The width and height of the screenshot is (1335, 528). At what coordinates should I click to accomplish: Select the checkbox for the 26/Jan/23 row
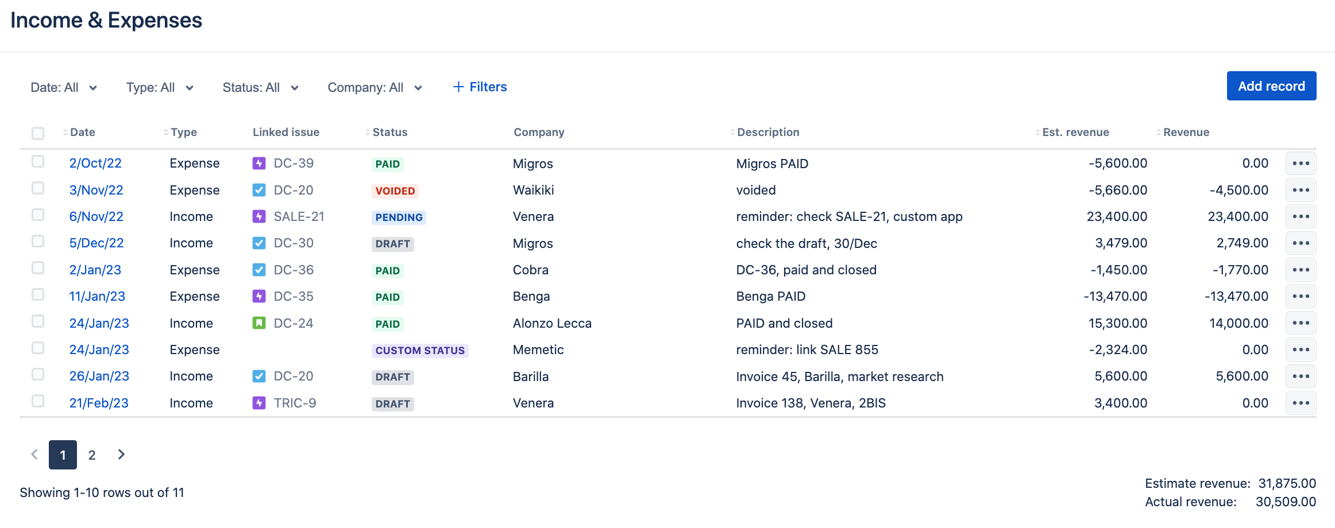[38, 374]
